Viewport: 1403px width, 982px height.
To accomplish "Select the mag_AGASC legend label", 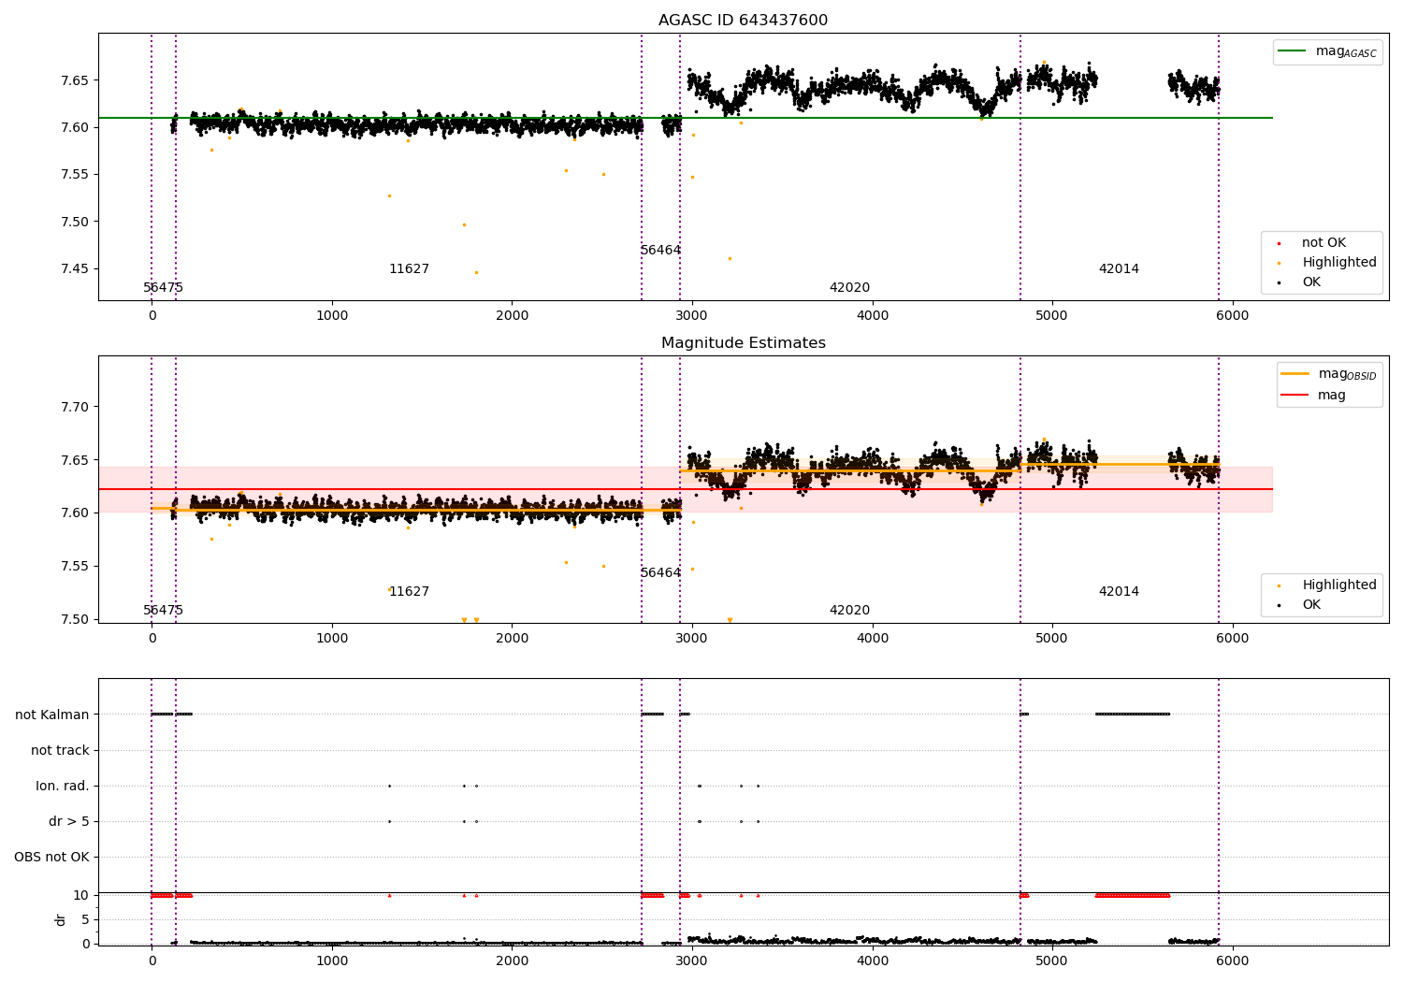I will tap(1346, 51).
